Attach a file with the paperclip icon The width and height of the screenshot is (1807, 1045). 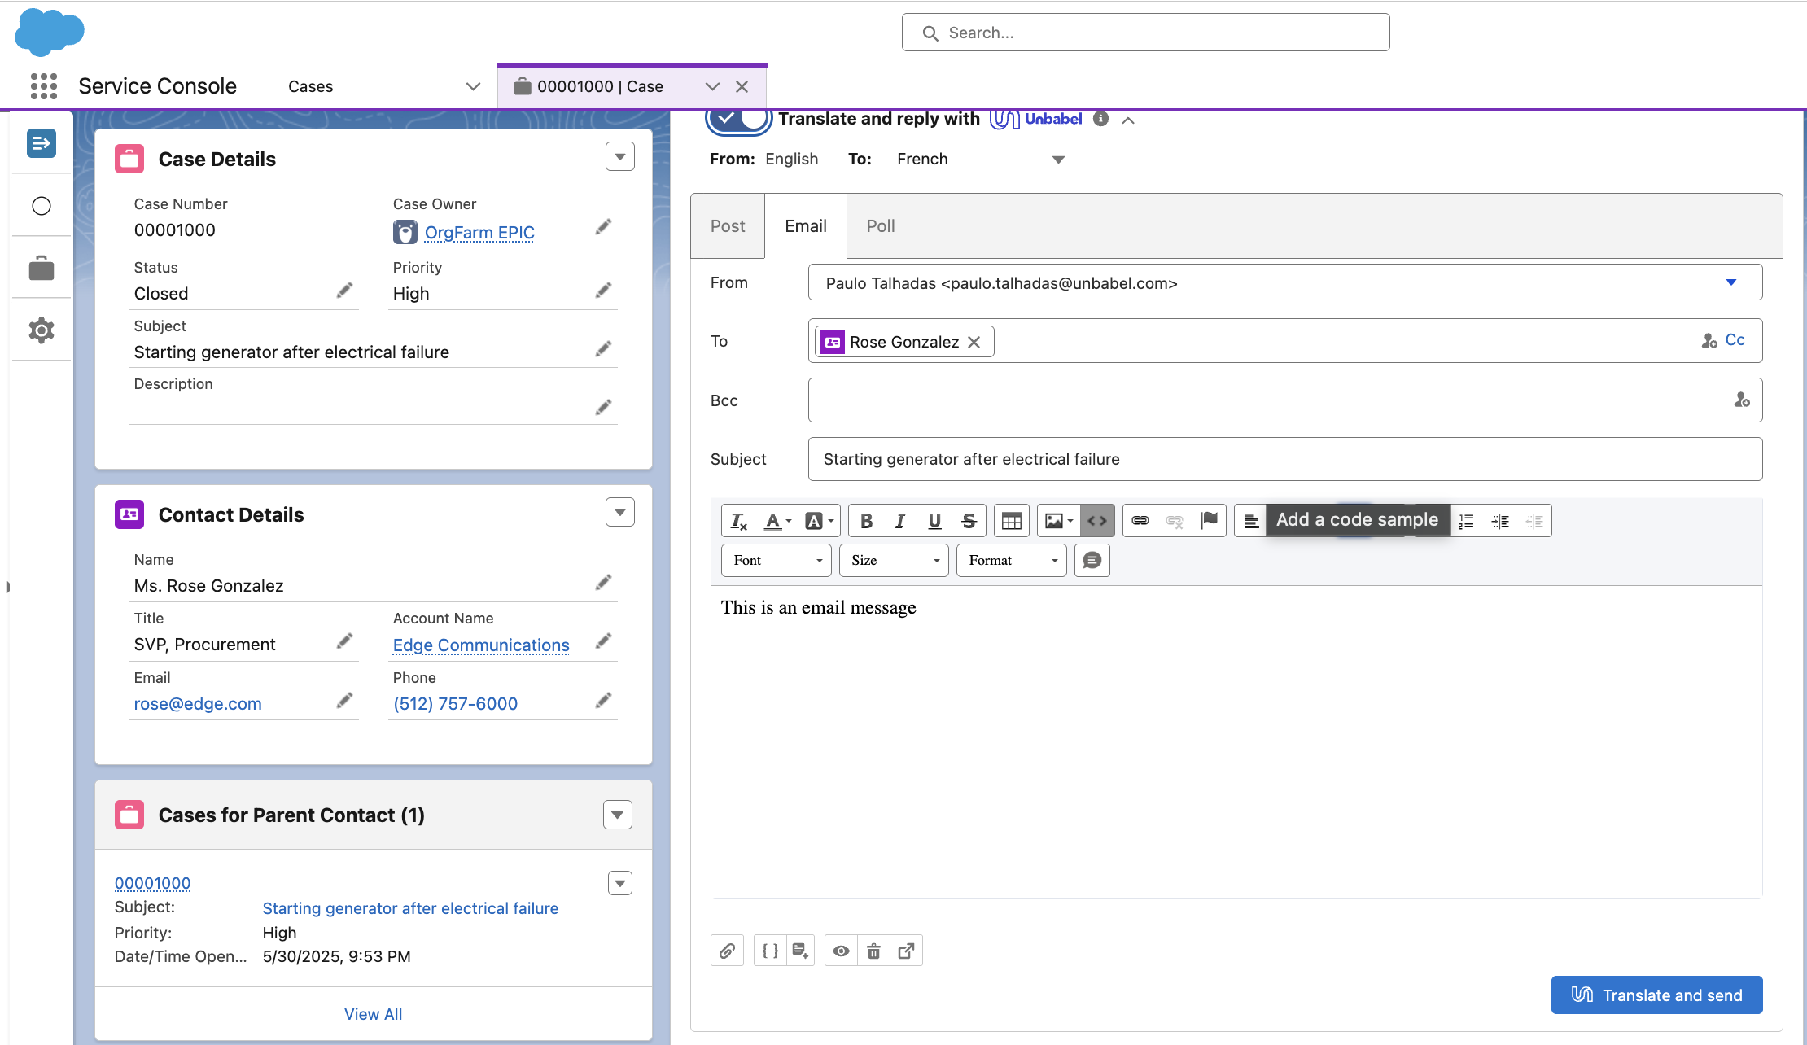[x=727, y=951]
